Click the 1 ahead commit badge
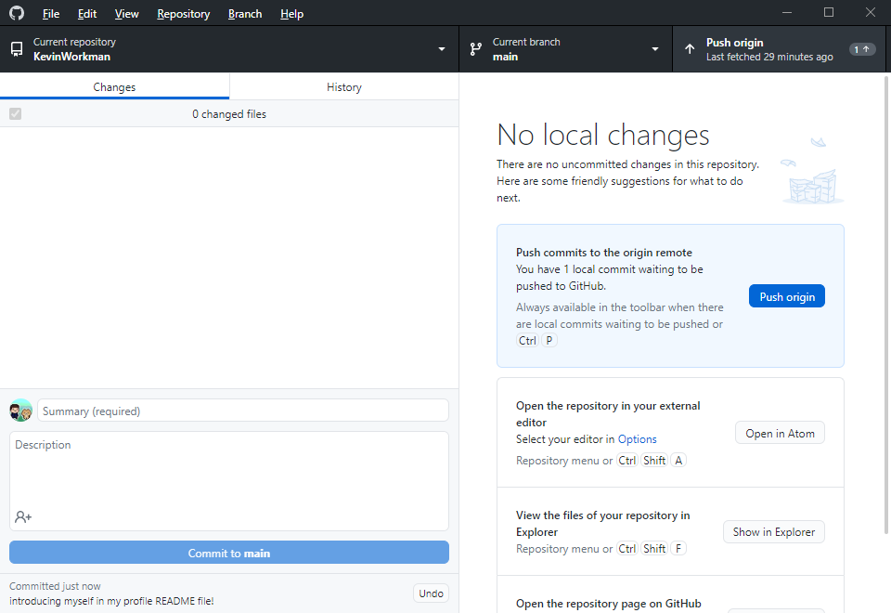Image resolution: width=891 pixels, height=613 pixels. click(862, 49)
